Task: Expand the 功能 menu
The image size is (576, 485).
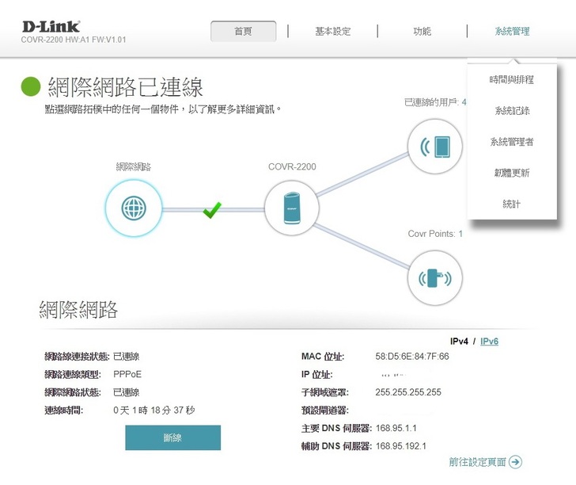Action: (423, 32)
